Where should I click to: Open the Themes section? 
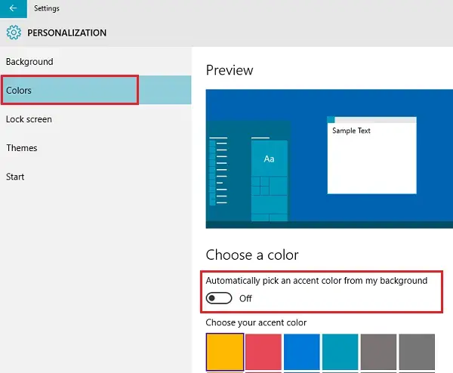[22, 148]
